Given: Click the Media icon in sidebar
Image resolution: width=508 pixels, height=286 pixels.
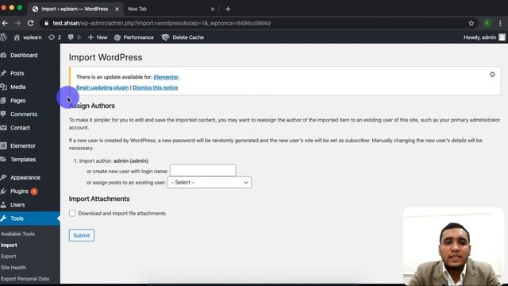Looking at the screenshot, I should pos(3,87).
